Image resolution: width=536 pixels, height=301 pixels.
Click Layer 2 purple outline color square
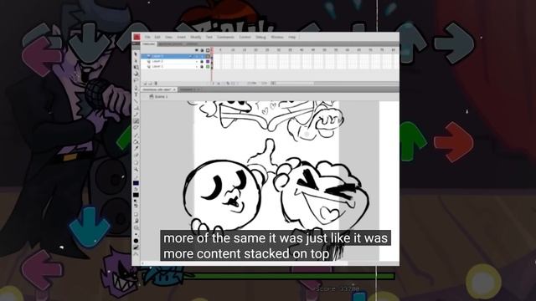tap(208, 61)
